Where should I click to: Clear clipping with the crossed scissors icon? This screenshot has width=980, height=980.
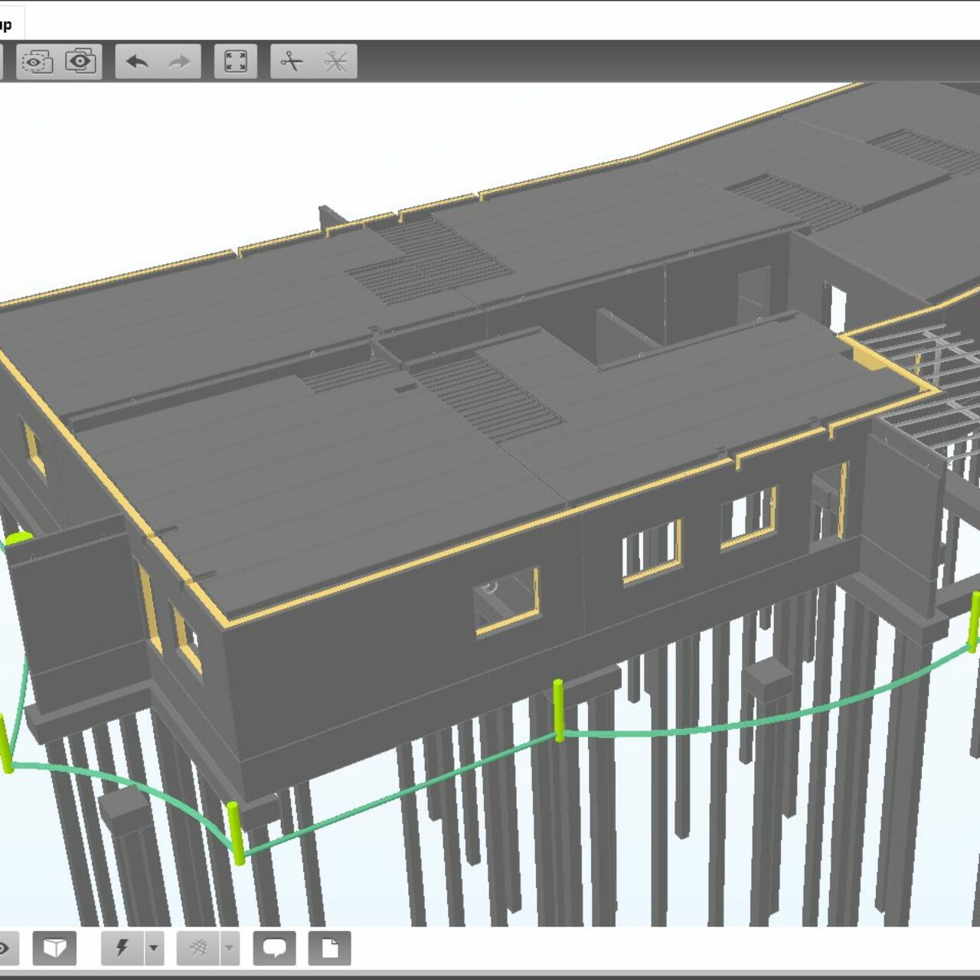[335, 61]
